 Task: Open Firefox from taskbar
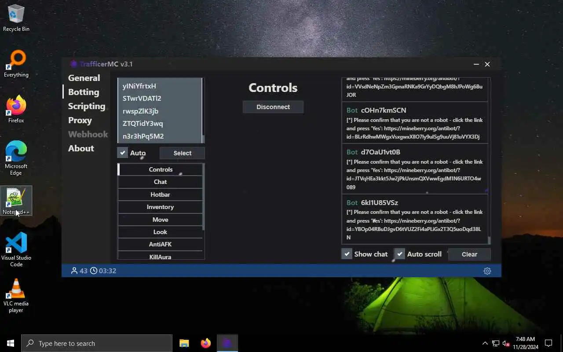click(x=205, y=343)
